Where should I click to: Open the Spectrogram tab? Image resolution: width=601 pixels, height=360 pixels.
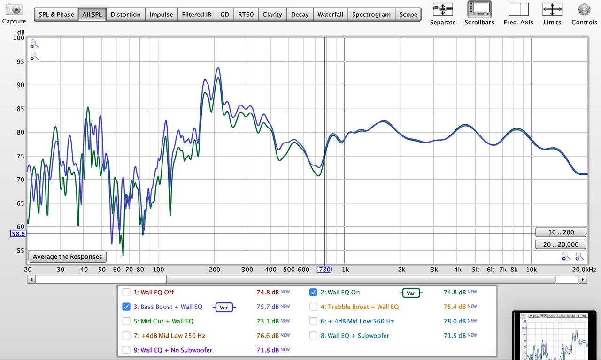(x=371, y=15)
